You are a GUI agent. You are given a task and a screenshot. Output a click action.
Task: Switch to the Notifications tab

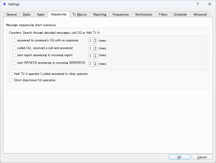click(144, 14)
